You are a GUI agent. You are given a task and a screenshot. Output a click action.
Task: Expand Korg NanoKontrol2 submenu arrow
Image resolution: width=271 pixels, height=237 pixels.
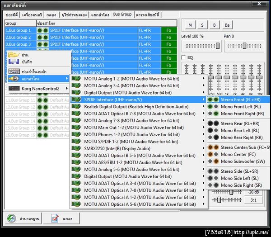(x=67, y=89)
